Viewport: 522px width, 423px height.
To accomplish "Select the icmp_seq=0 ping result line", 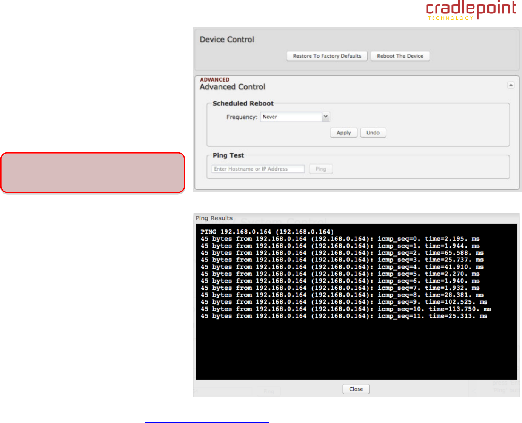I will pos(340,239).
